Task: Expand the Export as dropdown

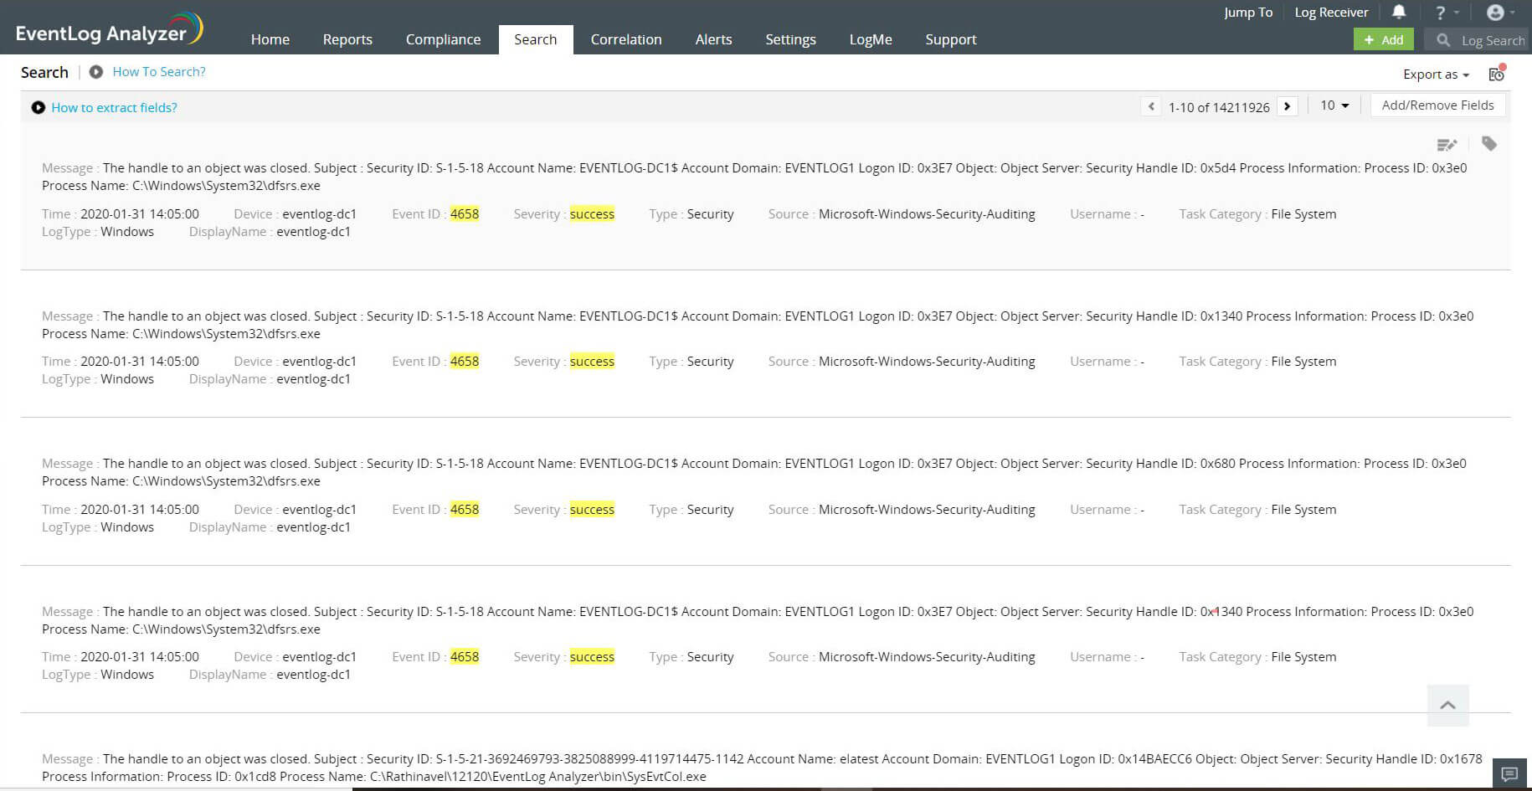Action: 1436,74
